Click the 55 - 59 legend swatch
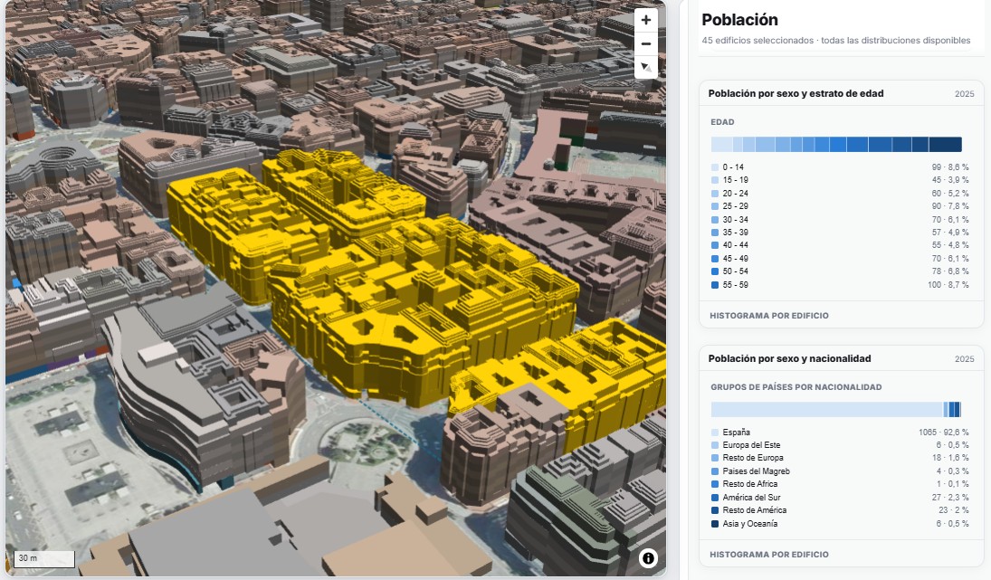 pyautogui.click(x=715, y=285)
